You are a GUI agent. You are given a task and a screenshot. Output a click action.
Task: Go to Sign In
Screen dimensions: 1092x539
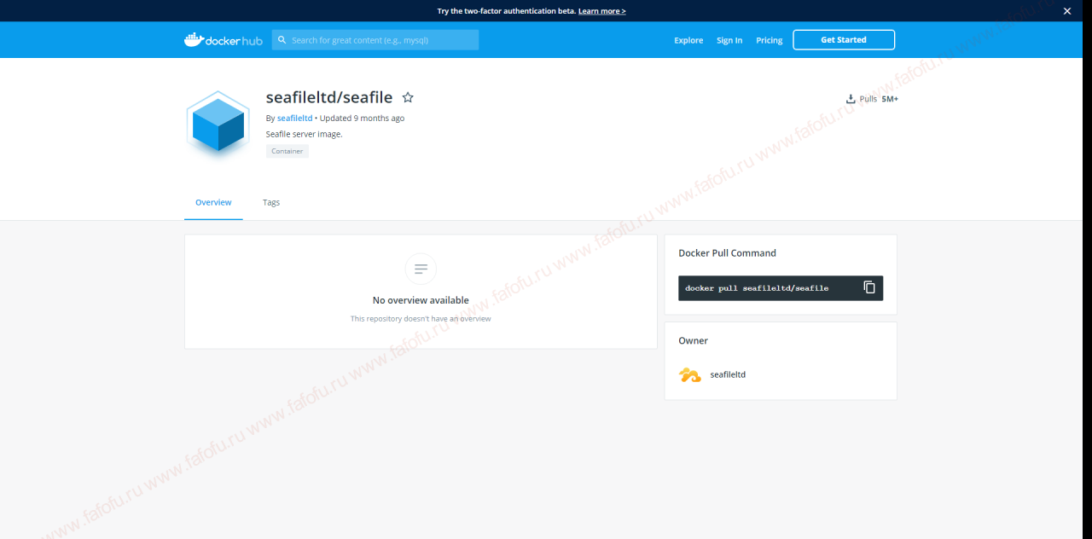729,40
